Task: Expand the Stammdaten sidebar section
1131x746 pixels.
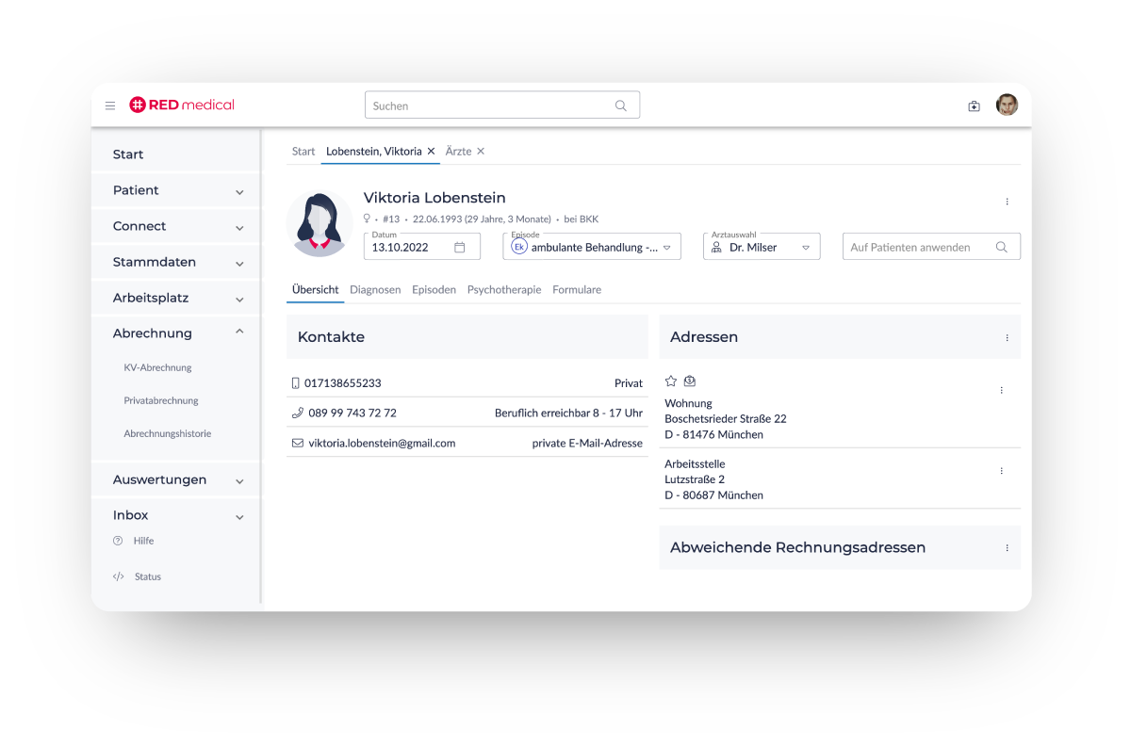Action: coord(239,263)
